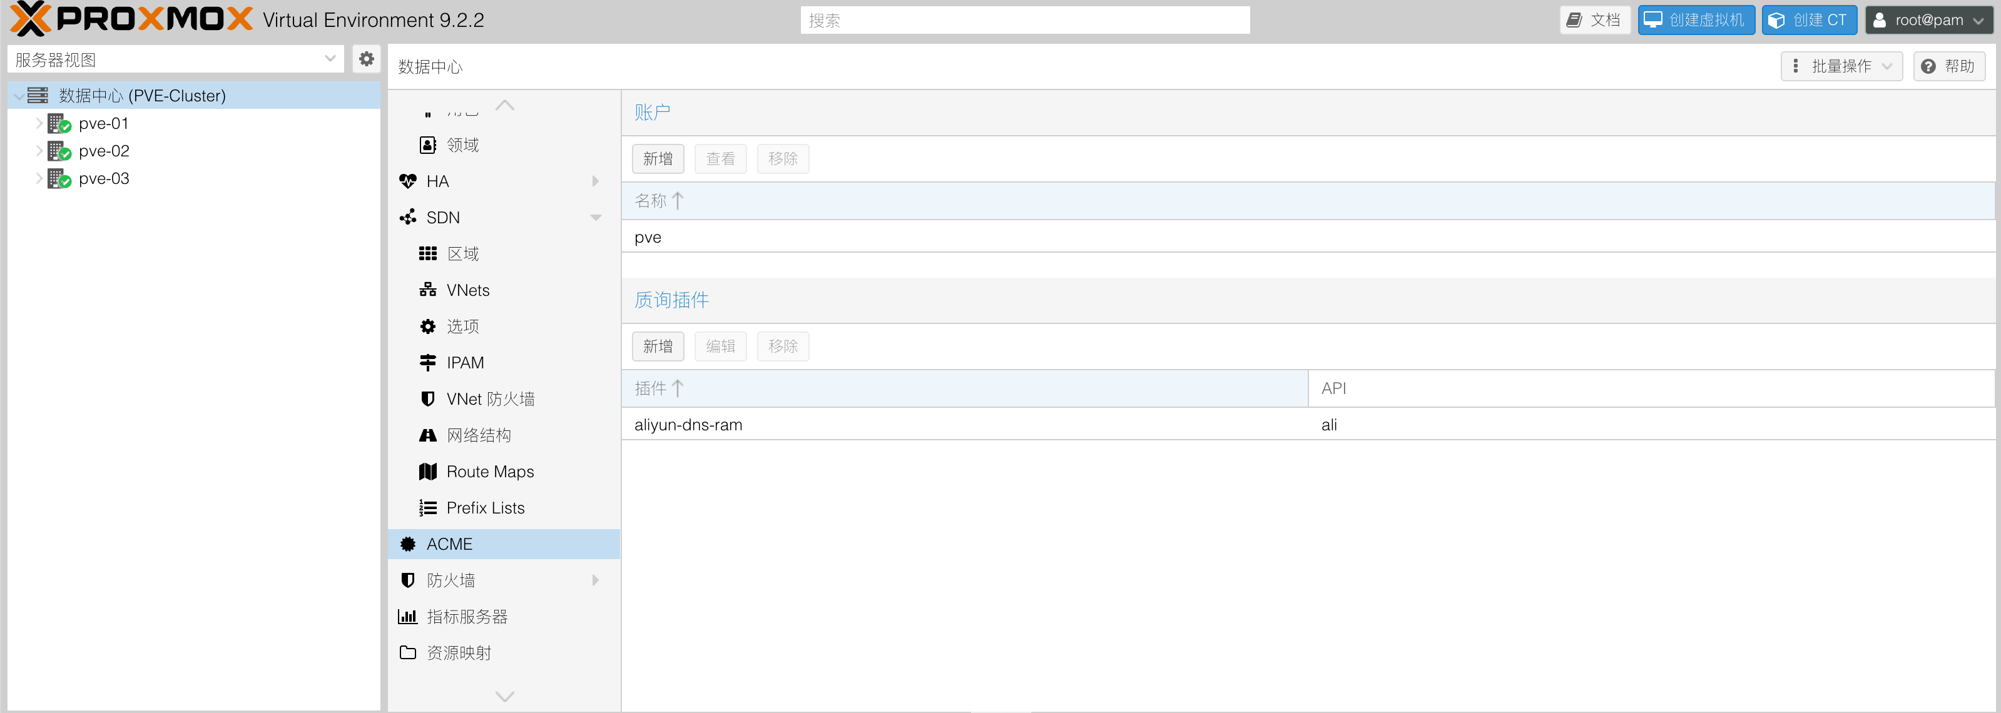The height and width of the screenshot is (713, 2001).
Task: Click the HA heartbeat icon
Action: 408,182
